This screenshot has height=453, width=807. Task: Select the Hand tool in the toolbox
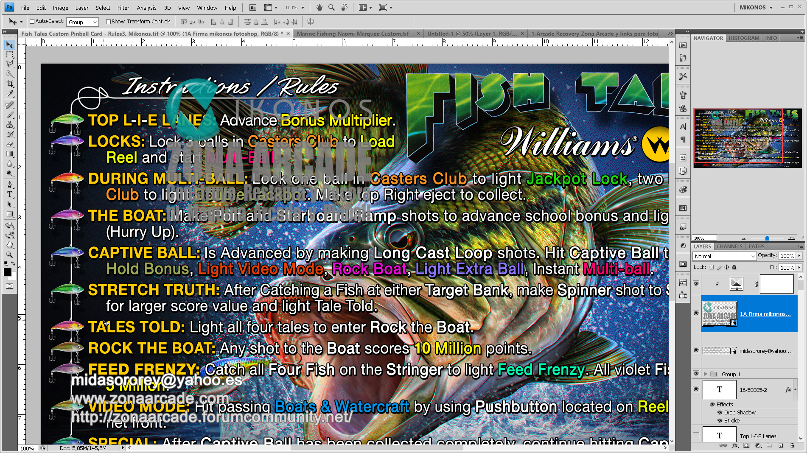tap(10, 245)
